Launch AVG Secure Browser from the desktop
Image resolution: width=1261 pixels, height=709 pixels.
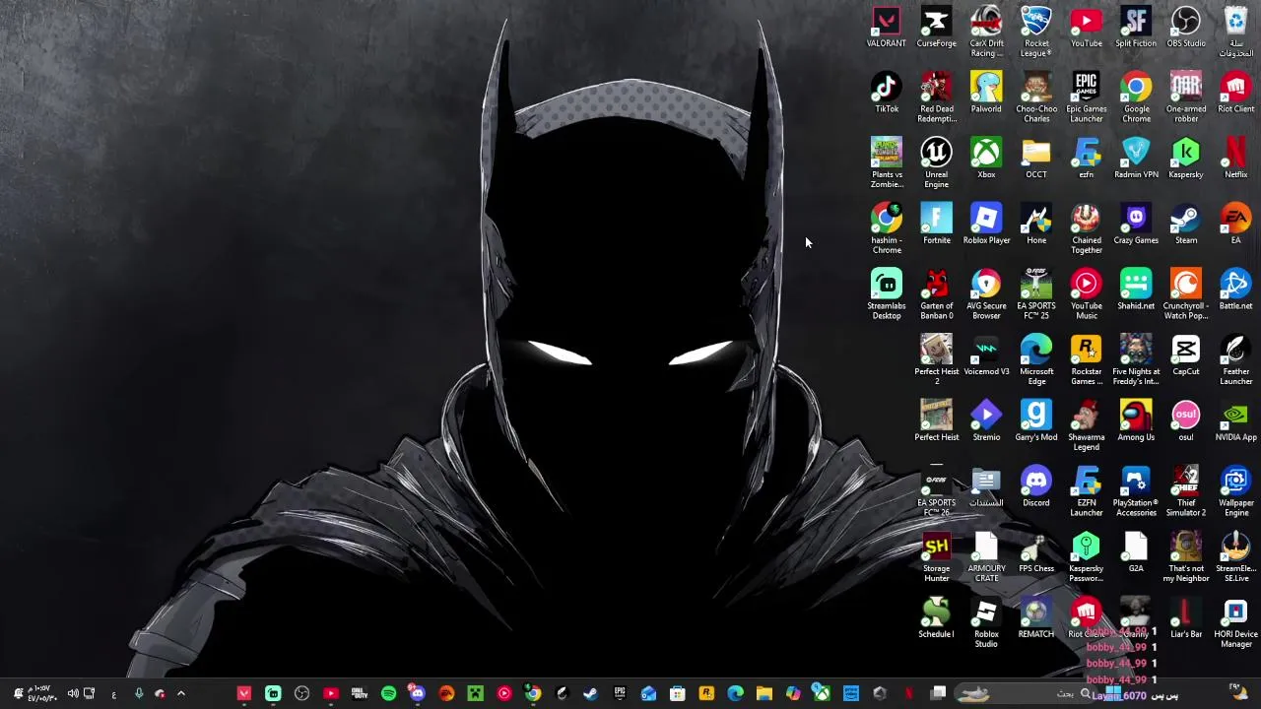tap(986, 294)
